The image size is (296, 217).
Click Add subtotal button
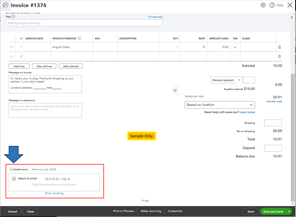tap(71, 66)
